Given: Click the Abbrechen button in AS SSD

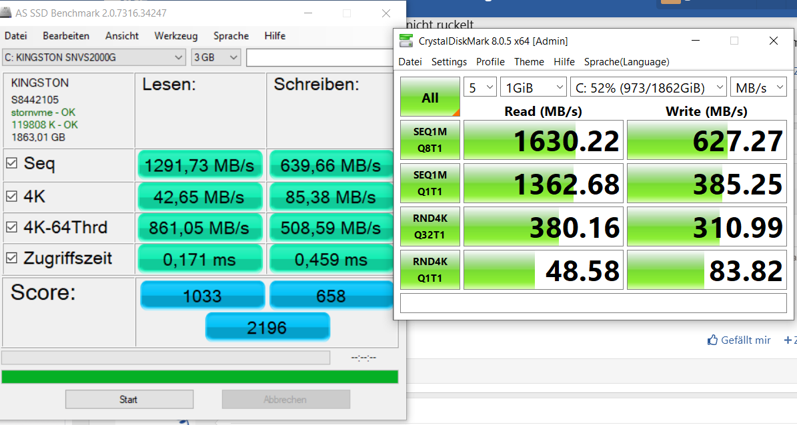Looking at the screenshot, I should pos(285,399).
